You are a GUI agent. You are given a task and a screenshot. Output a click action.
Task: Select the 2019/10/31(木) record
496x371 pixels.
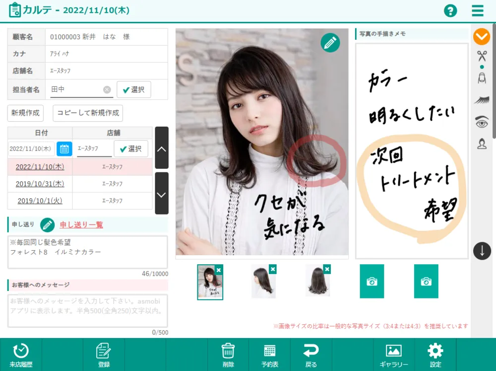(x=40, y=184)
